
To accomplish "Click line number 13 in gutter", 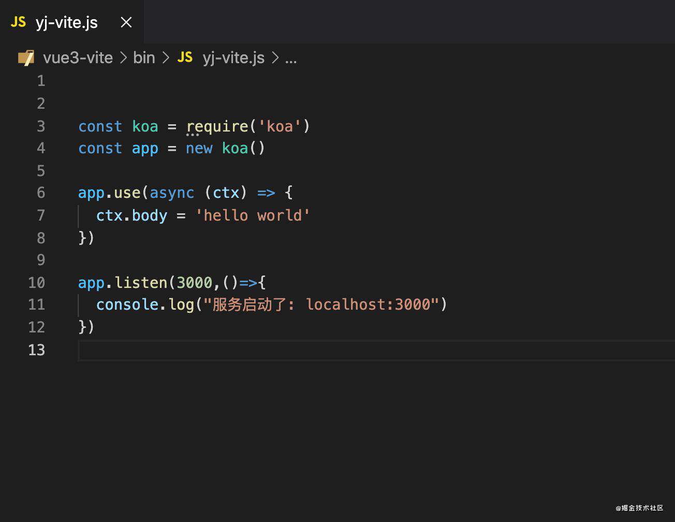I will (x=37, y=350).
